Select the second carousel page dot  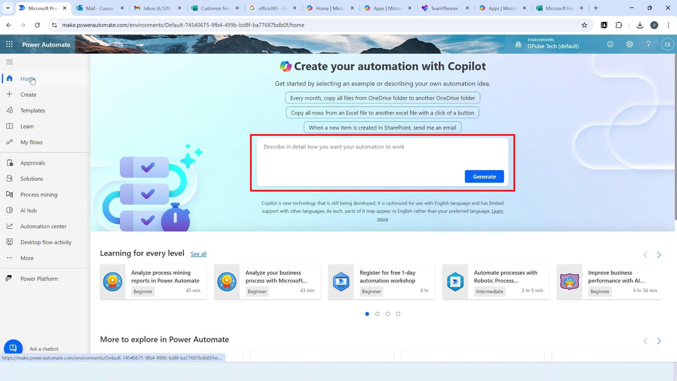(x=377, y=314)
